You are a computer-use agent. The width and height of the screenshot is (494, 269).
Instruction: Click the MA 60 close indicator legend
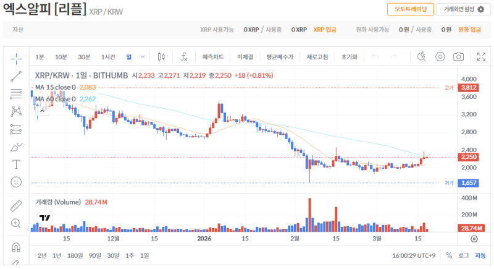[56, 99]
